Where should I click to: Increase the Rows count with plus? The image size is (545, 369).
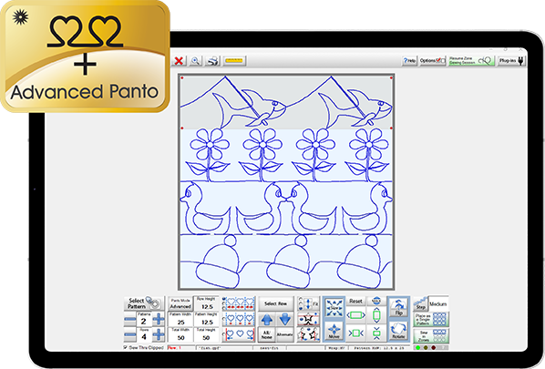[159, 334]
